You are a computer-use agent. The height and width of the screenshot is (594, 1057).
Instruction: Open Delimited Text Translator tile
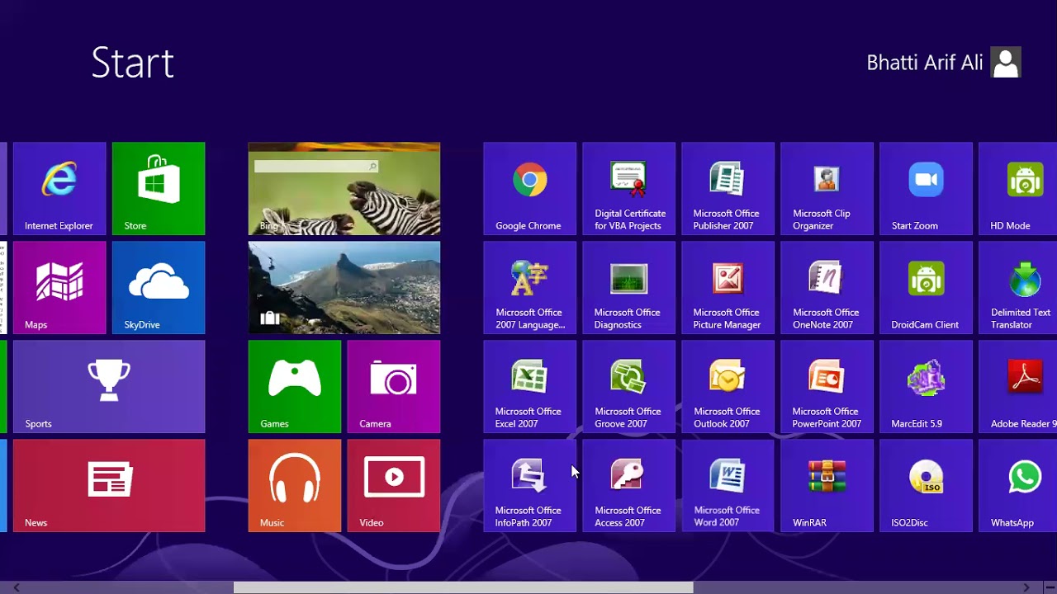point(1018,288)
